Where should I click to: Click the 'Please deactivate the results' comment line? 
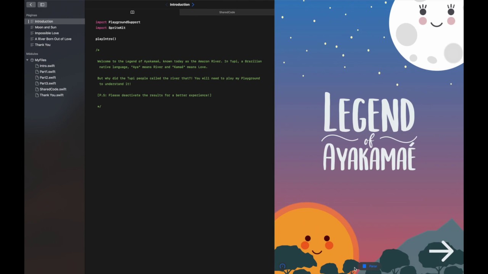154,95
